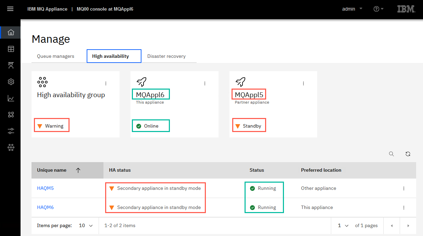Switch to Queue managers tab
The image size is (423, 236).
pyautogui.click(x=55, y=56)
